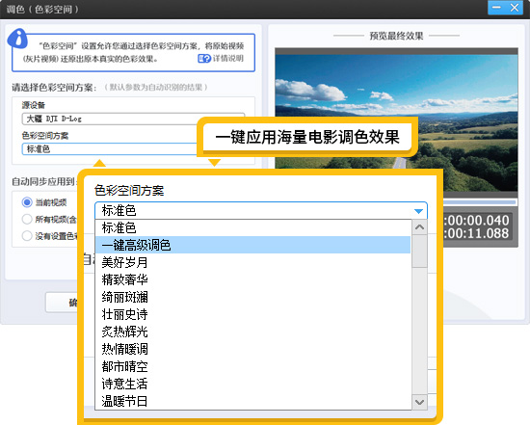The height and width of the screenshot is (425, 530).
Task: Click the blue info icon
Action: click(x=17, y=39)
